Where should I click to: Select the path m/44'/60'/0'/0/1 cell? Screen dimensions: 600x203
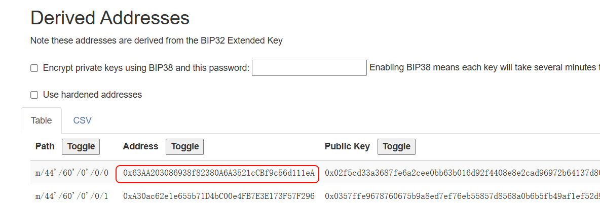click(x=72, y=196)
